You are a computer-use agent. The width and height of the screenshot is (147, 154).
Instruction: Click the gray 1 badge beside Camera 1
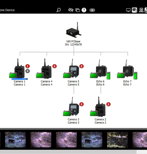pos(28,71)
